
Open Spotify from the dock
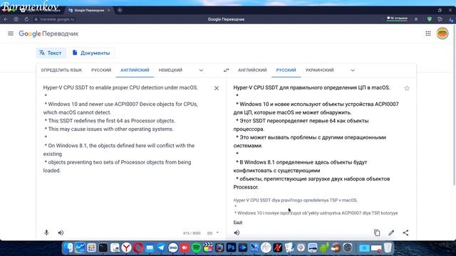197,248
